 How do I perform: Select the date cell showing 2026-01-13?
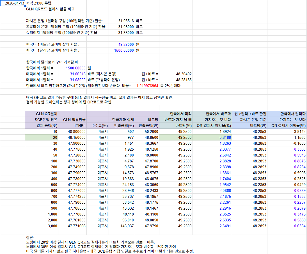click(x=13, y=3)
